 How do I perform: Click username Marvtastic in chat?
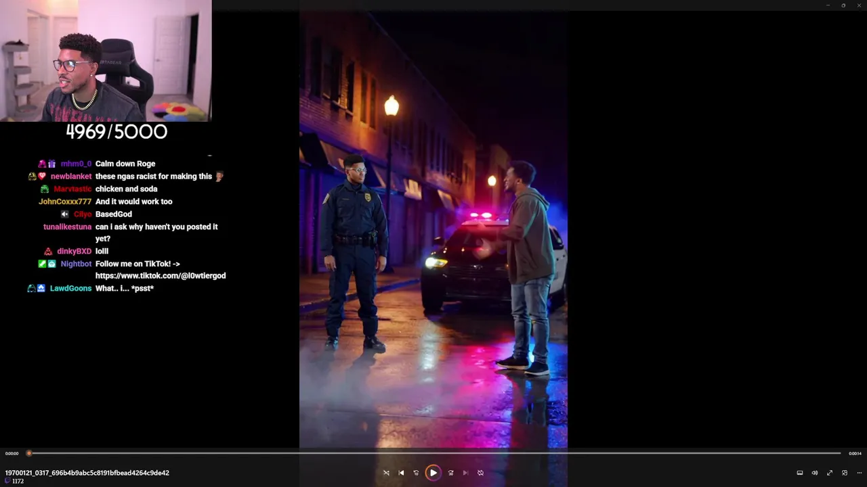(x=72, y=189)
